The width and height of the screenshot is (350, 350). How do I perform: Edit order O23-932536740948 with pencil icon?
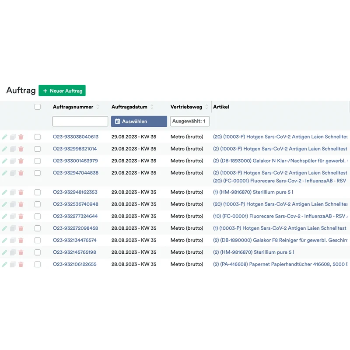click(x=4, y=204)
